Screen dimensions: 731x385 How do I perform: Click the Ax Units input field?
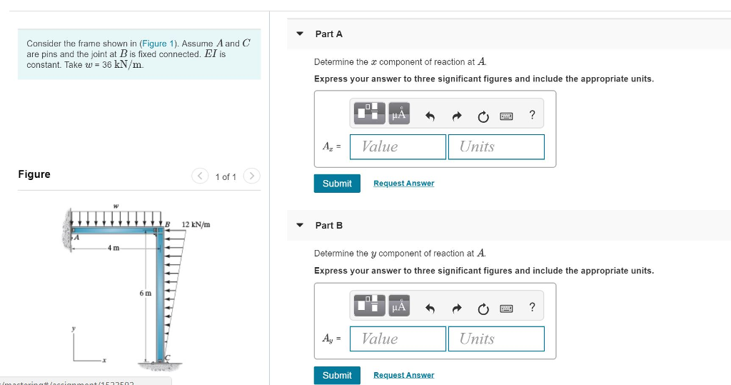(497, 146)
